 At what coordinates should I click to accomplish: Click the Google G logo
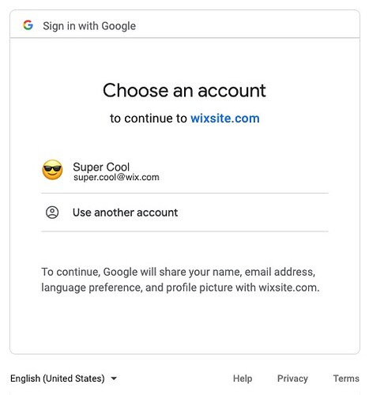tap(28, 25)
